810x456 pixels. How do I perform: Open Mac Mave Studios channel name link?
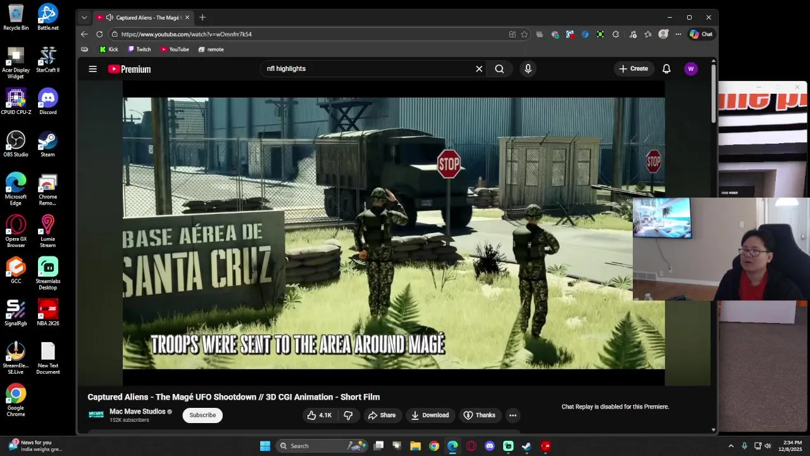click(137, 412)
